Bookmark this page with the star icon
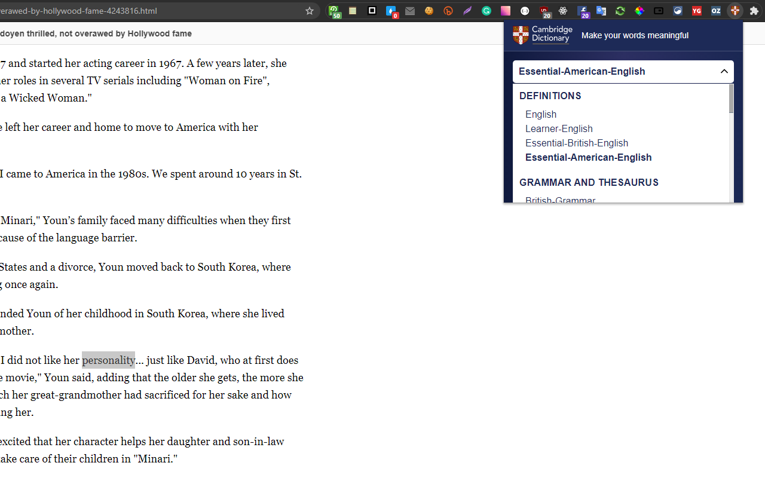This screenshot has width=765, height=478. (309, 11)
